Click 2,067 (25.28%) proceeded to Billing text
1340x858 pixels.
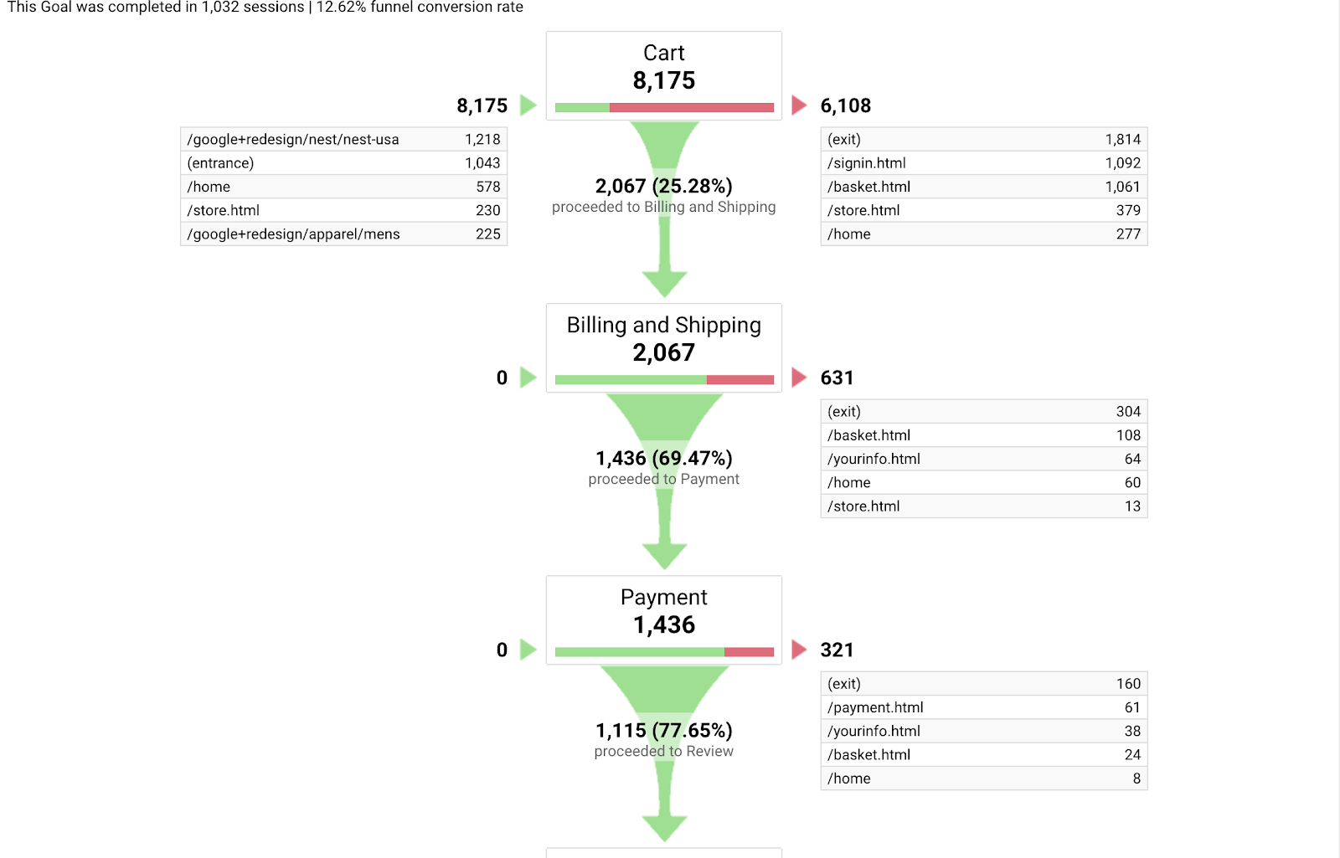pyautogui.click(x=664, y=196)
